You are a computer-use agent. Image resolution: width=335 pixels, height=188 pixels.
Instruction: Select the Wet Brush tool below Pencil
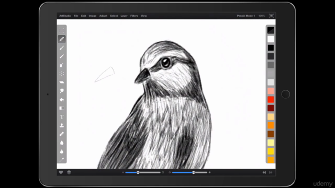click(62, 48)
